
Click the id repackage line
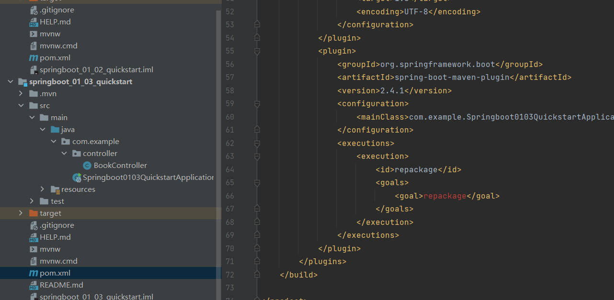tap(418, 169)
